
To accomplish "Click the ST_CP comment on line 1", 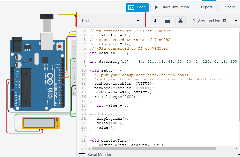I will pyautogui.click(x=130, y=31).
